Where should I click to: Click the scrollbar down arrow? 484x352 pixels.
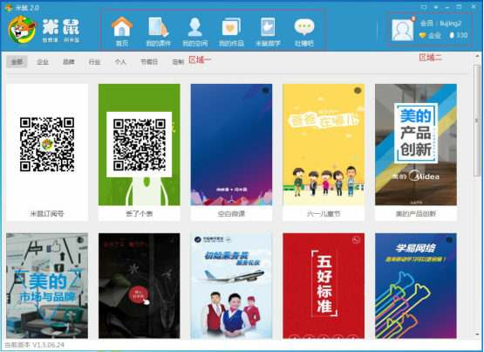477,335
